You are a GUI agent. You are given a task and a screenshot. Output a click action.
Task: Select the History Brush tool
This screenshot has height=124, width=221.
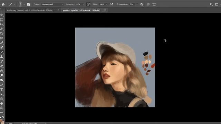2,61
